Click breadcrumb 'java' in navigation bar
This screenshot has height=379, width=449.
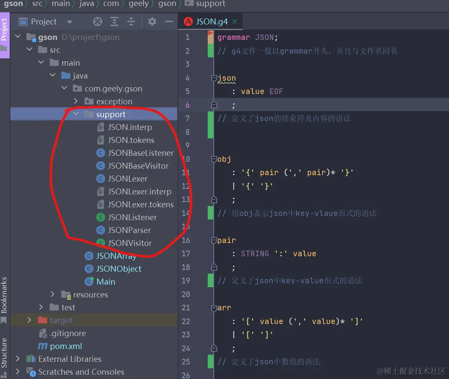[86, 3]
